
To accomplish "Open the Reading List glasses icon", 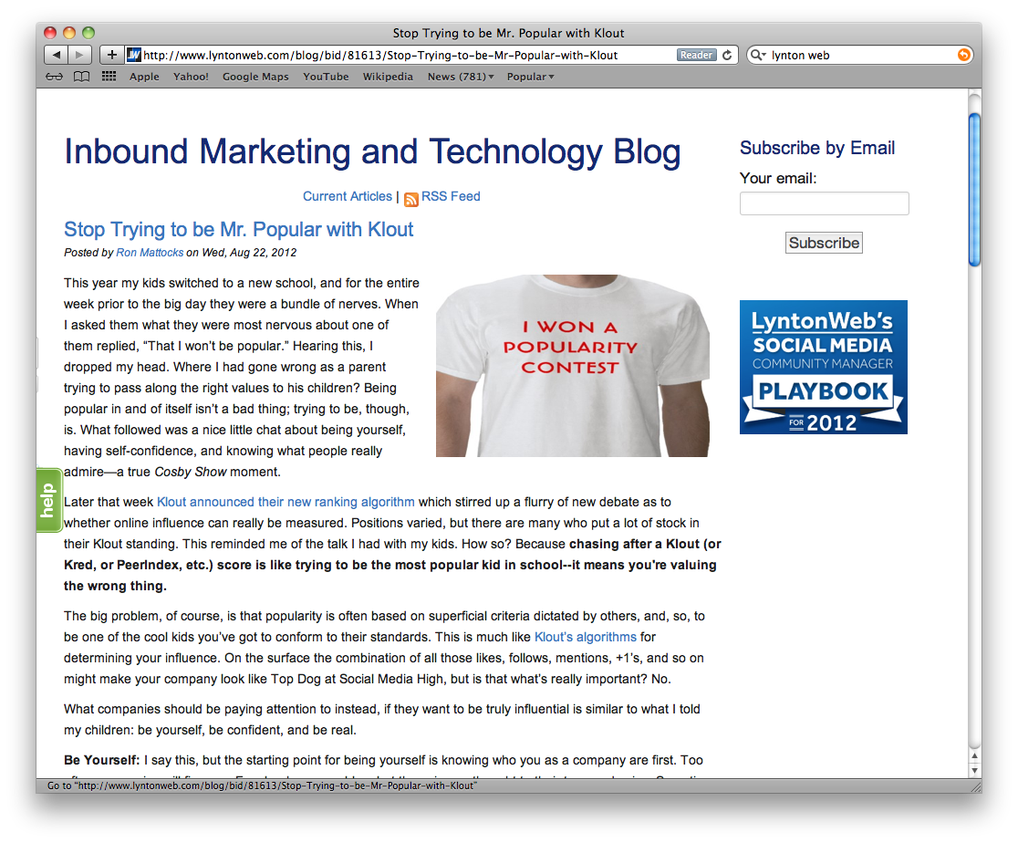I will (x=55, y=77).
